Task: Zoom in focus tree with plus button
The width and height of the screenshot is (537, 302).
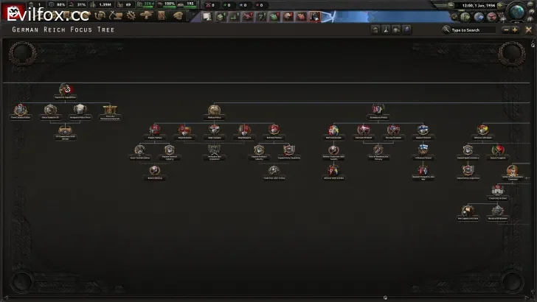Action: point(515,29)
